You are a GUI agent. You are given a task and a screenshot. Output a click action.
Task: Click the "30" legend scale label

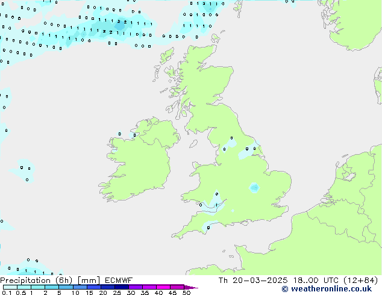click(131, 293)
